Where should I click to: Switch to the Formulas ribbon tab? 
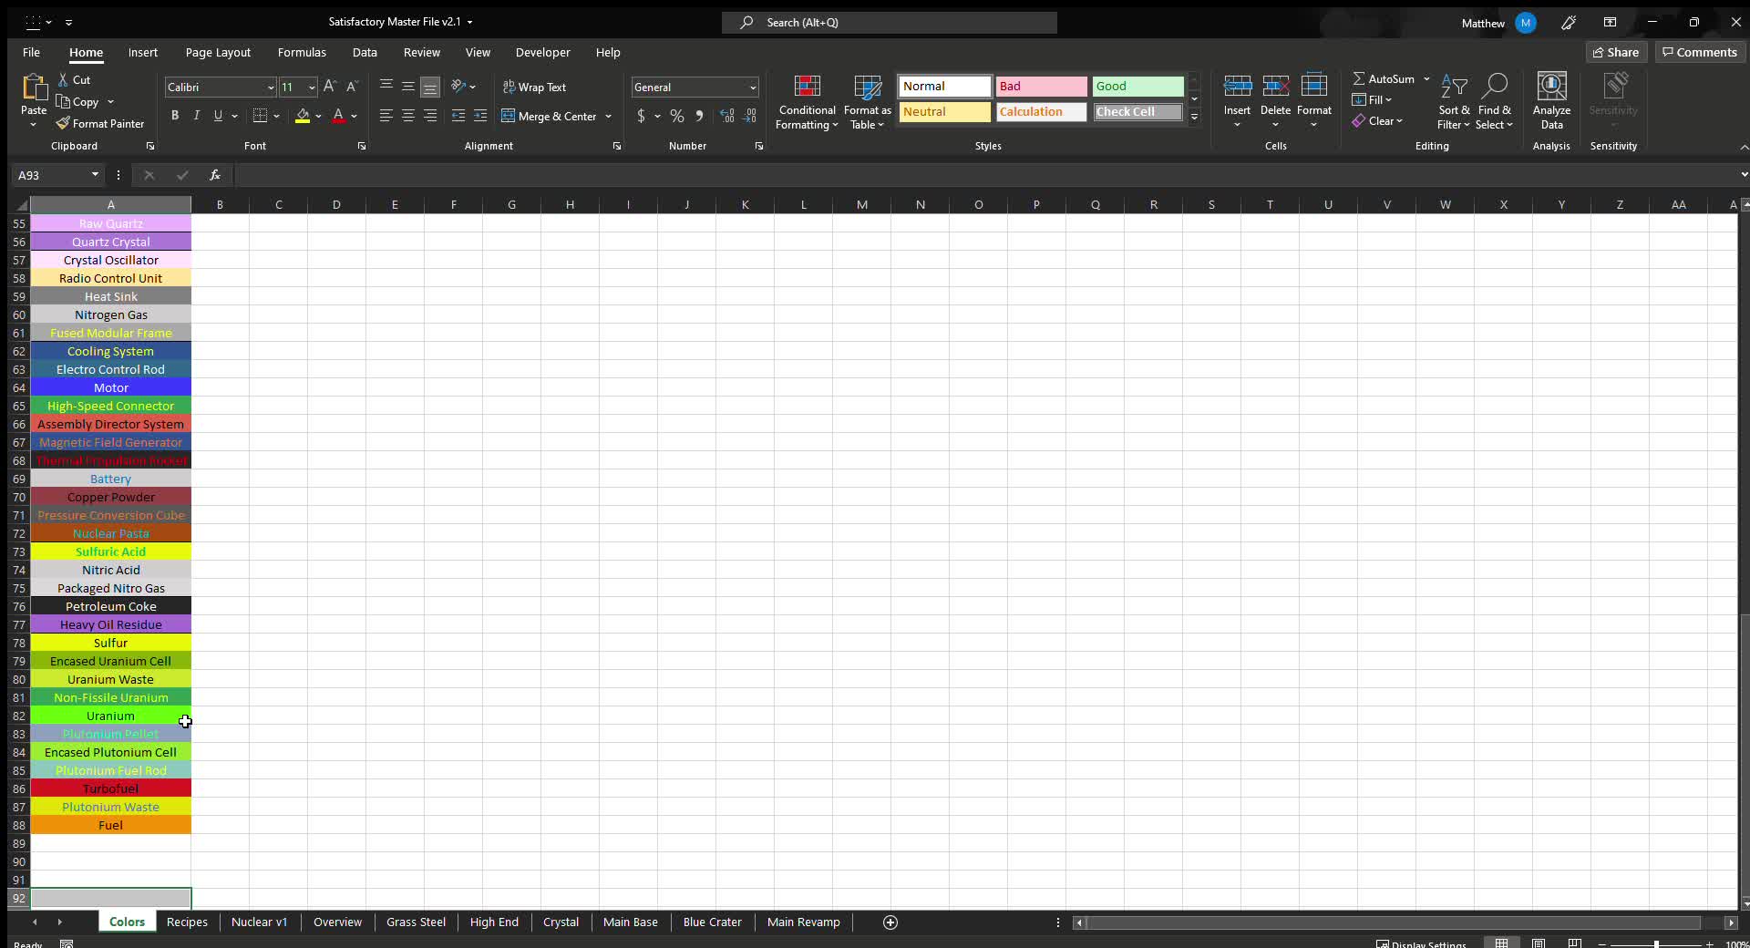302,52
